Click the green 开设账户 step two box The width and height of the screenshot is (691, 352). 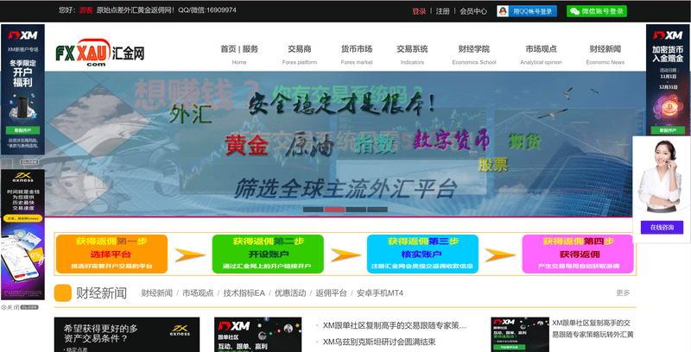pos(268,254)
